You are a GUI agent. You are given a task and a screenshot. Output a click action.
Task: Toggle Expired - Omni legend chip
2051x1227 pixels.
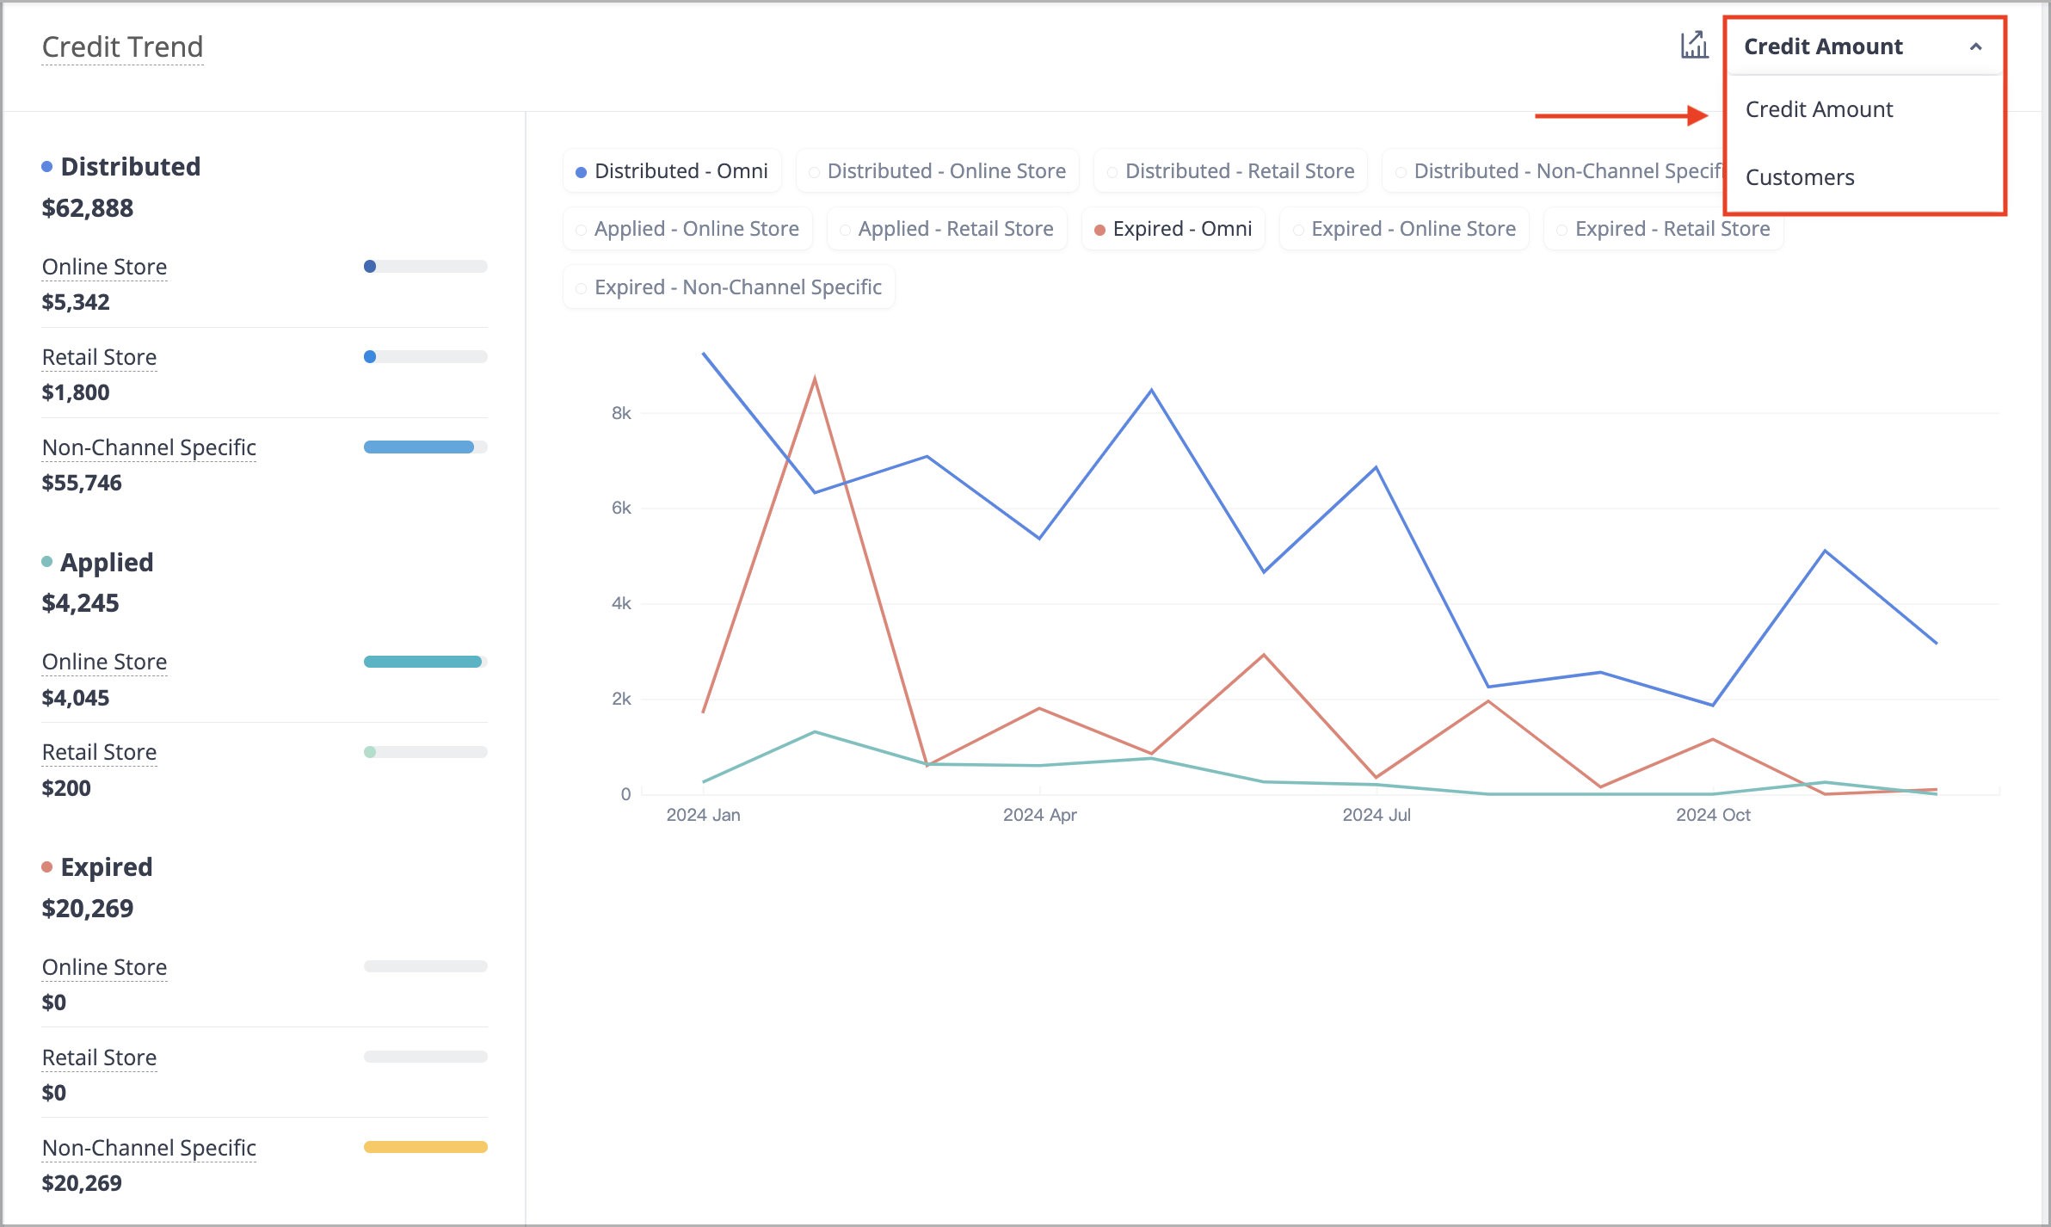point(1173,229)
